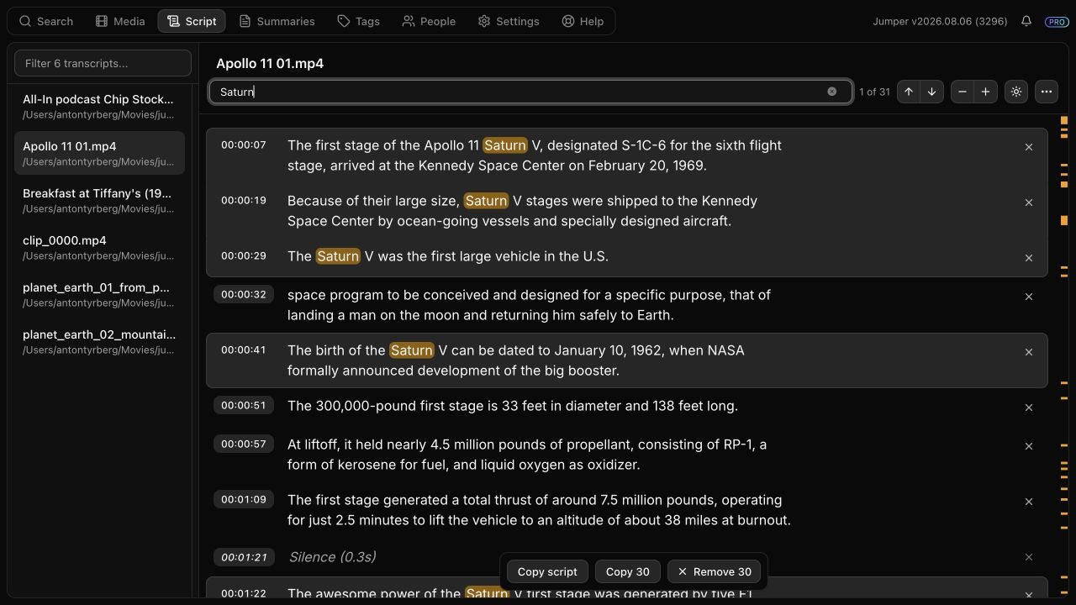Jump to timestamp 00:00:29
The image size is (1076, 605).
click(x=244, y=255)
